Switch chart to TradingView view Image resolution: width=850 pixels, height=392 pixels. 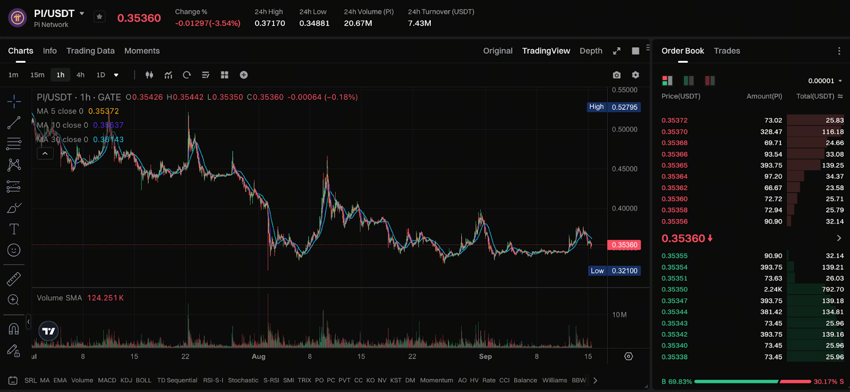point(546,51)
